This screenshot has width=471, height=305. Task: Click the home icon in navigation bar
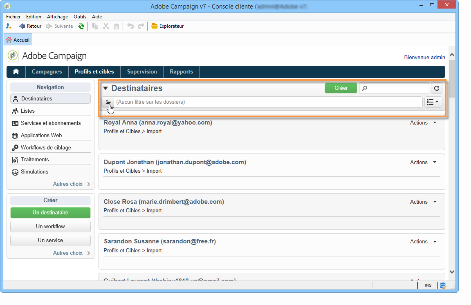pos(16,72)
